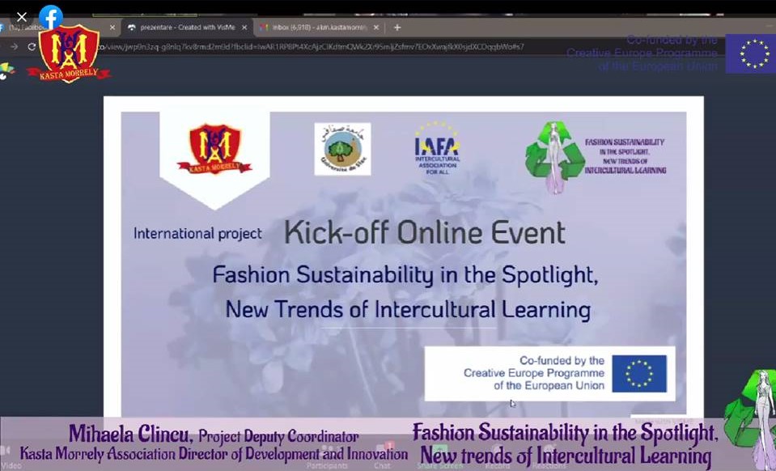Select the "International project" text on the slide
This screenshot has height=471, width=776.
pyautogui.click(x=197, y=234)
